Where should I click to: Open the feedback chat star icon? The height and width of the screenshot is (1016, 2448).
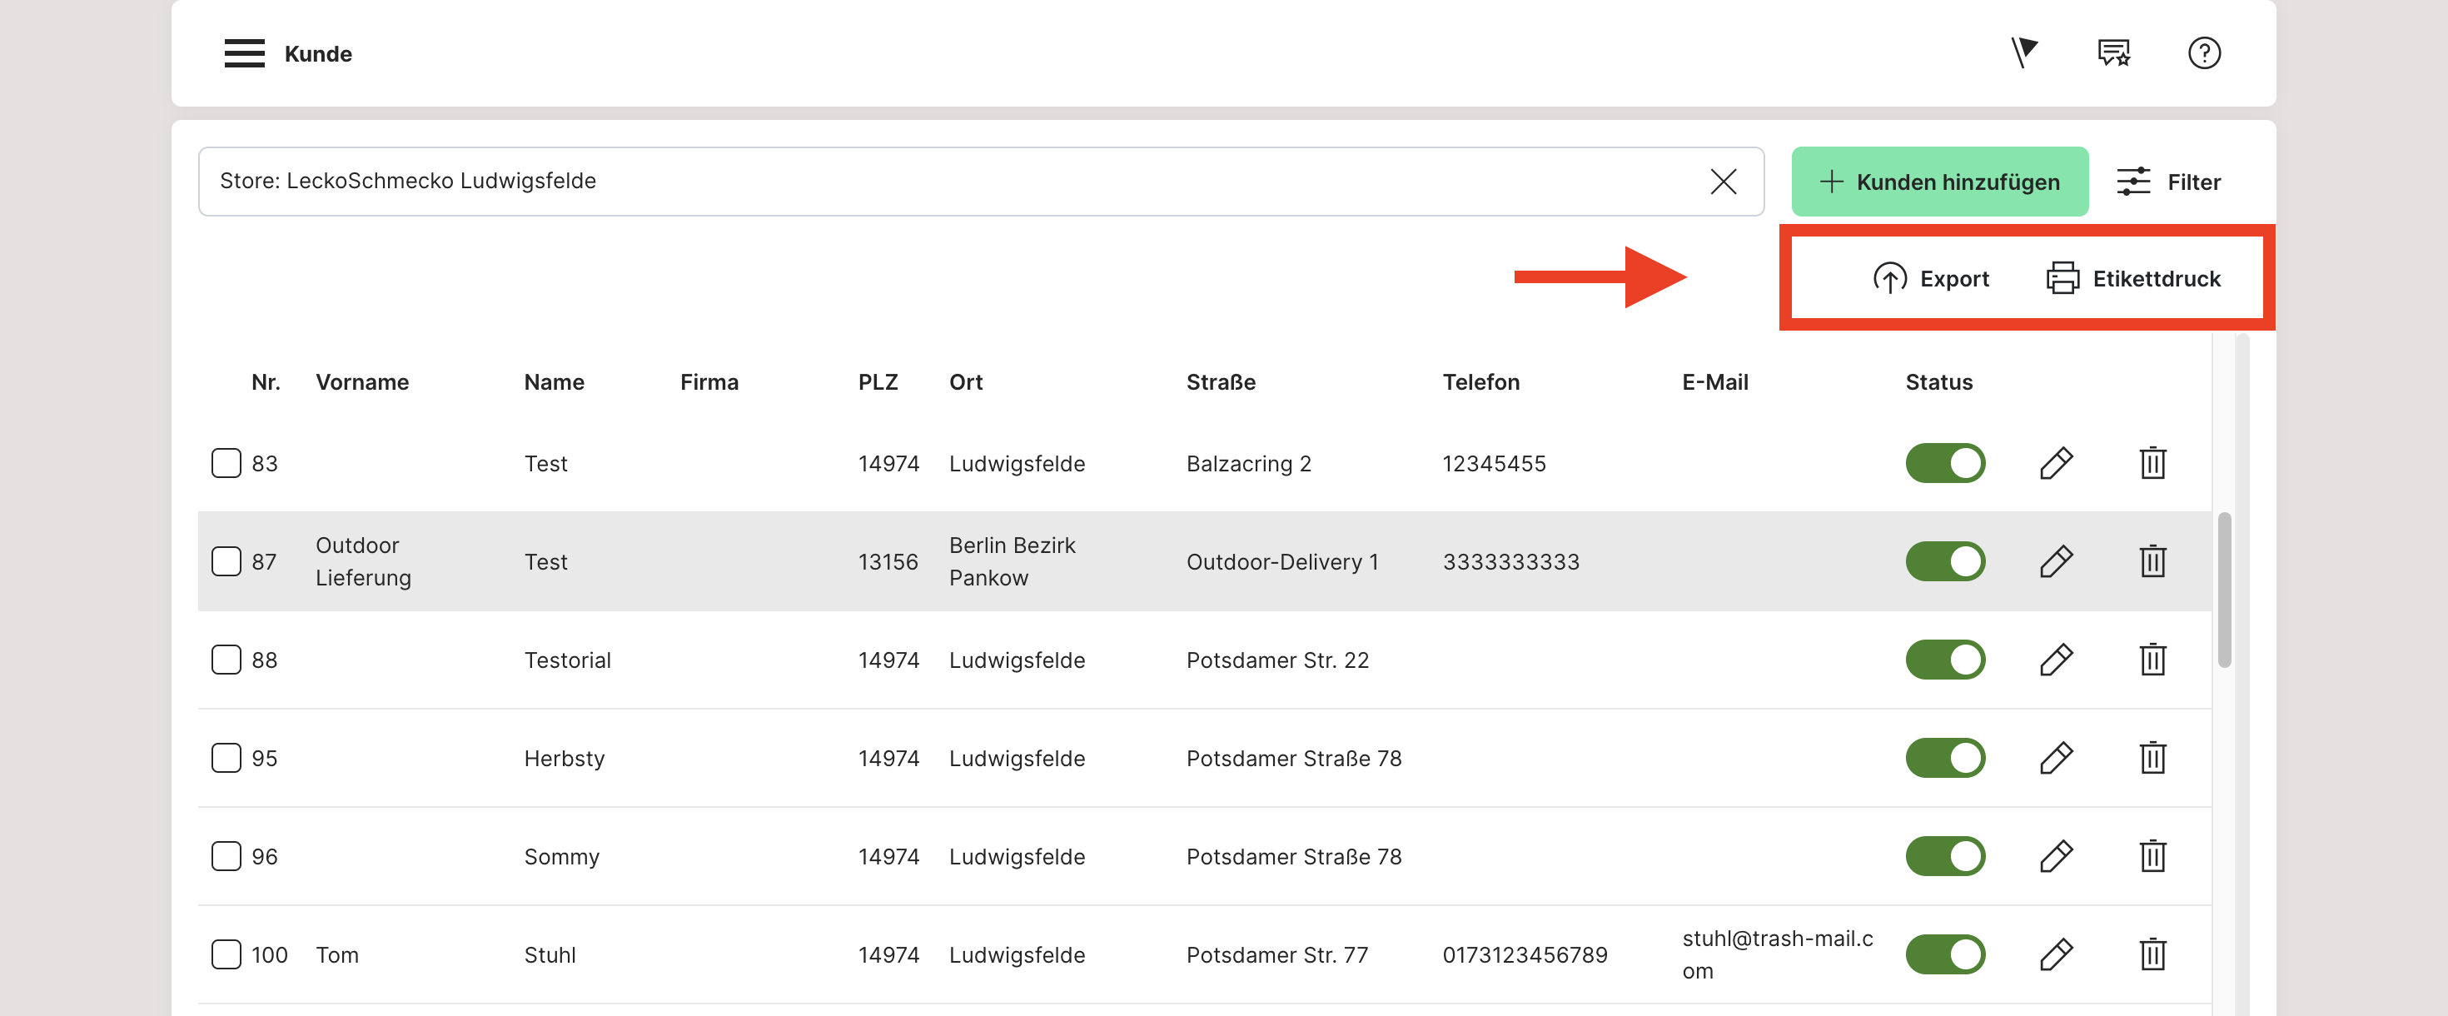click(2113, 52)
